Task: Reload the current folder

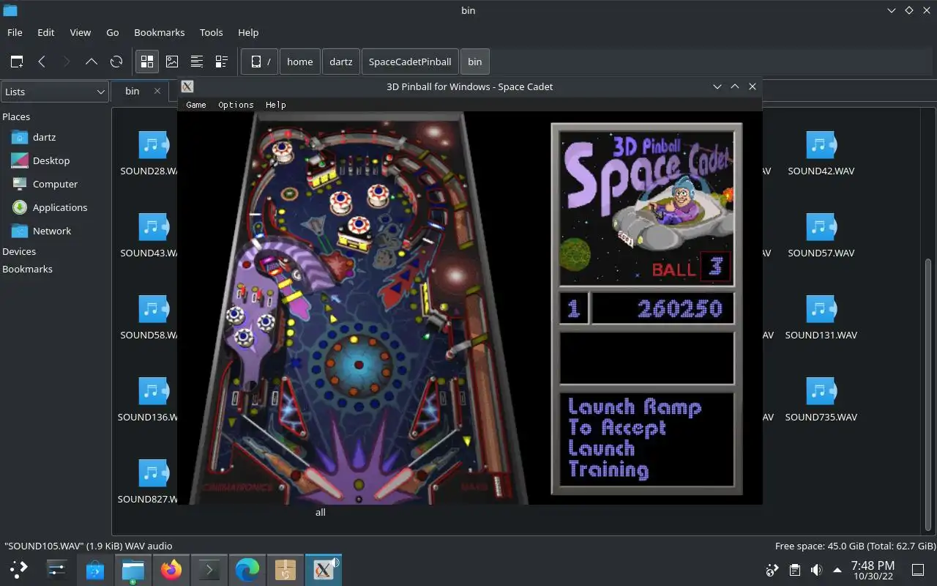Action: 116,62
